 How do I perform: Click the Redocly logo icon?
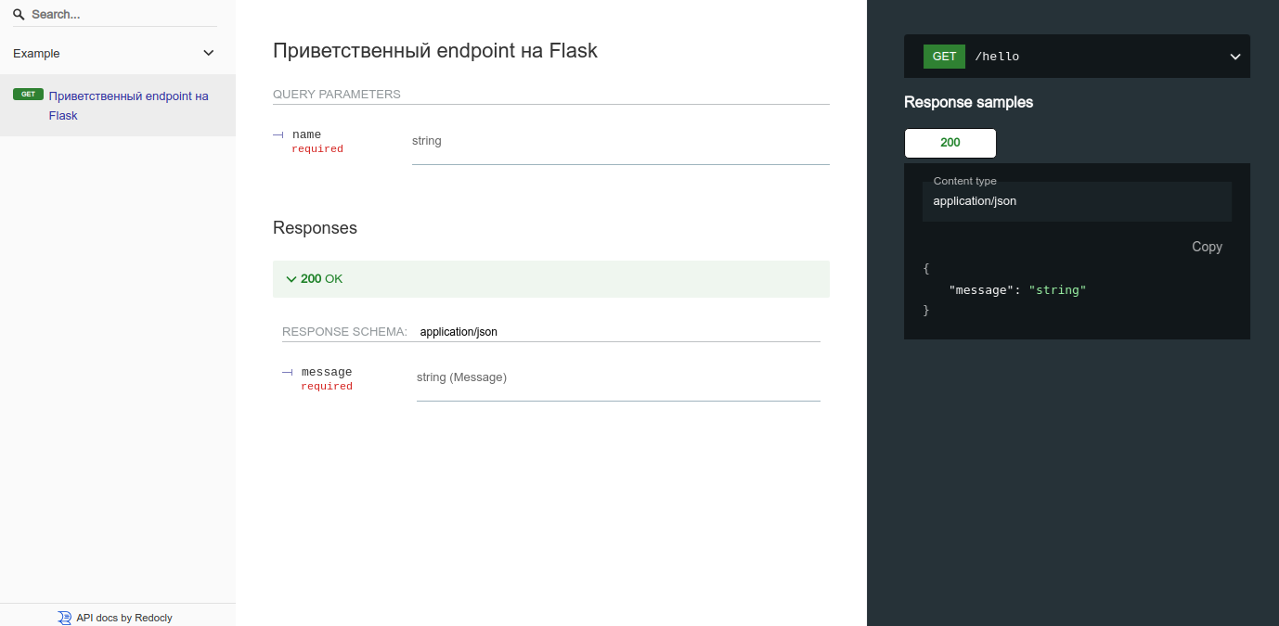coord(64,618)
